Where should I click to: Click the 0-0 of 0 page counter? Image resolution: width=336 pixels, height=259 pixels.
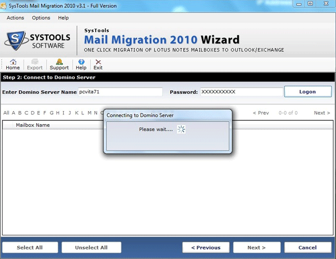coord(288,113)
